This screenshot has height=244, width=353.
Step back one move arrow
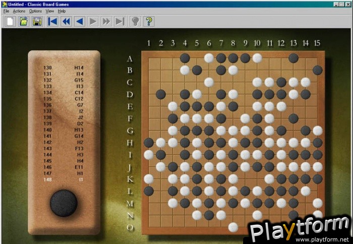(80, 21)
